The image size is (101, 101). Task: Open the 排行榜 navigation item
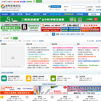click(x=20, y=14)
